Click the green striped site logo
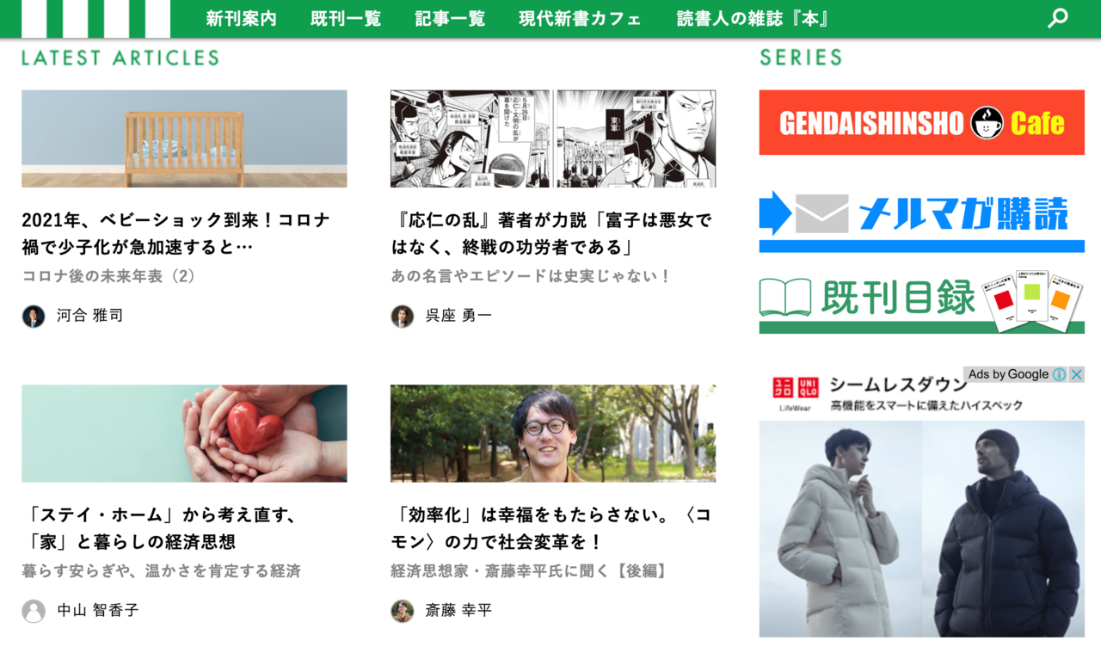Screen dimensions: 1101x659 95,19
